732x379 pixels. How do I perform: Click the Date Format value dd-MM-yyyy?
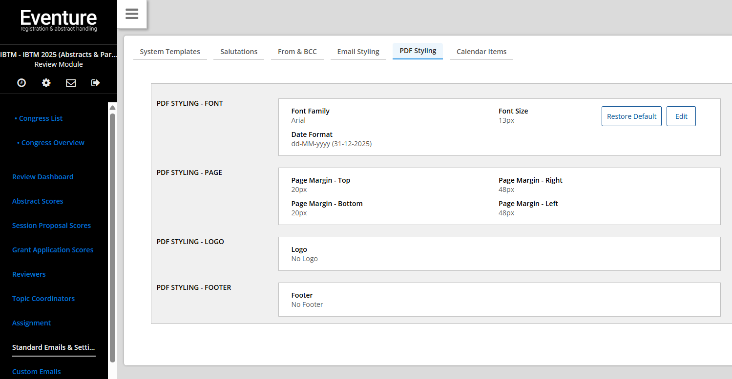(332, 144)
